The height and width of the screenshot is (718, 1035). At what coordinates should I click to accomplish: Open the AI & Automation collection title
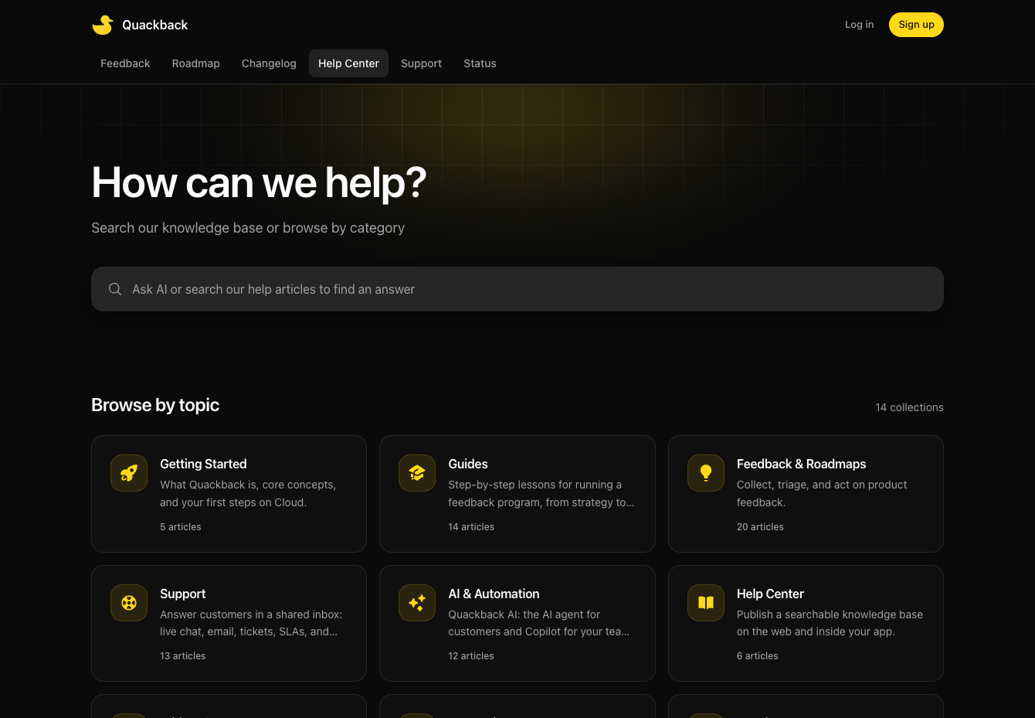click(x=494, y=594)
